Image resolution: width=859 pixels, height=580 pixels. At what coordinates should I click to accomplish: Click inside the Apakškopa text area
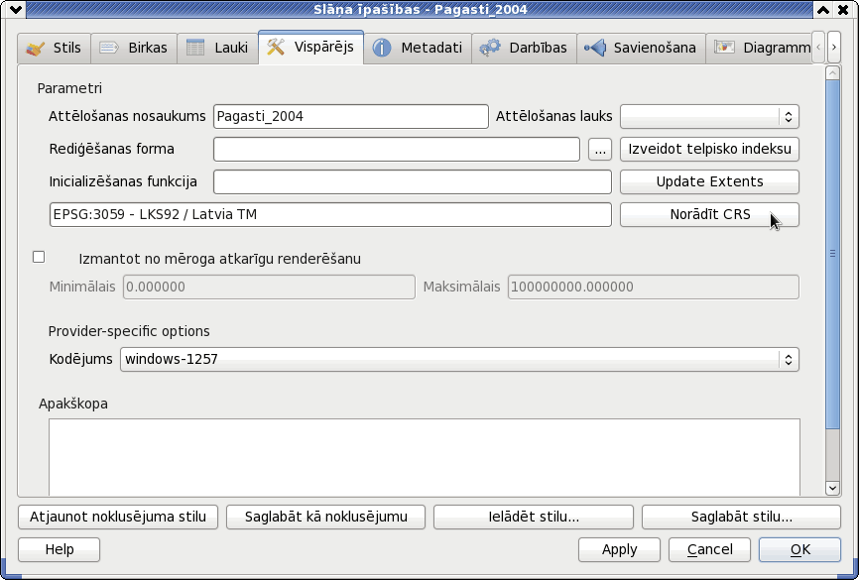tap(425, 457)
